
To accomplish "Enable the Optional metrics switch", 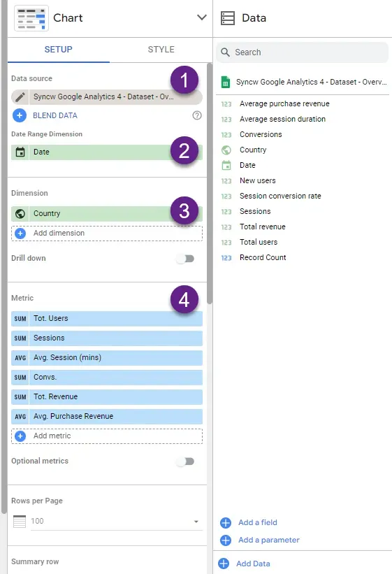I will click(186, 461).
